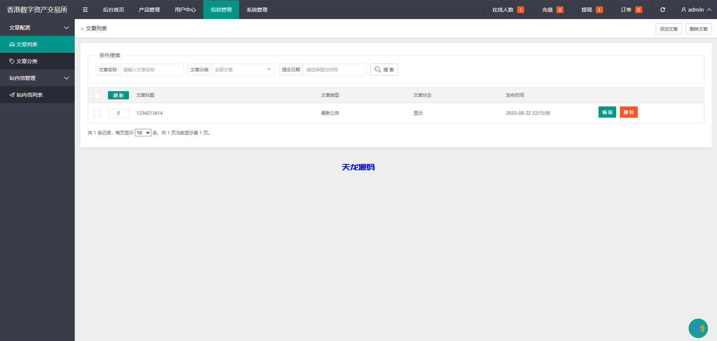717x341 pixels.
Task: Click the 站内信列表 send icon
Action: pos(12,94)
